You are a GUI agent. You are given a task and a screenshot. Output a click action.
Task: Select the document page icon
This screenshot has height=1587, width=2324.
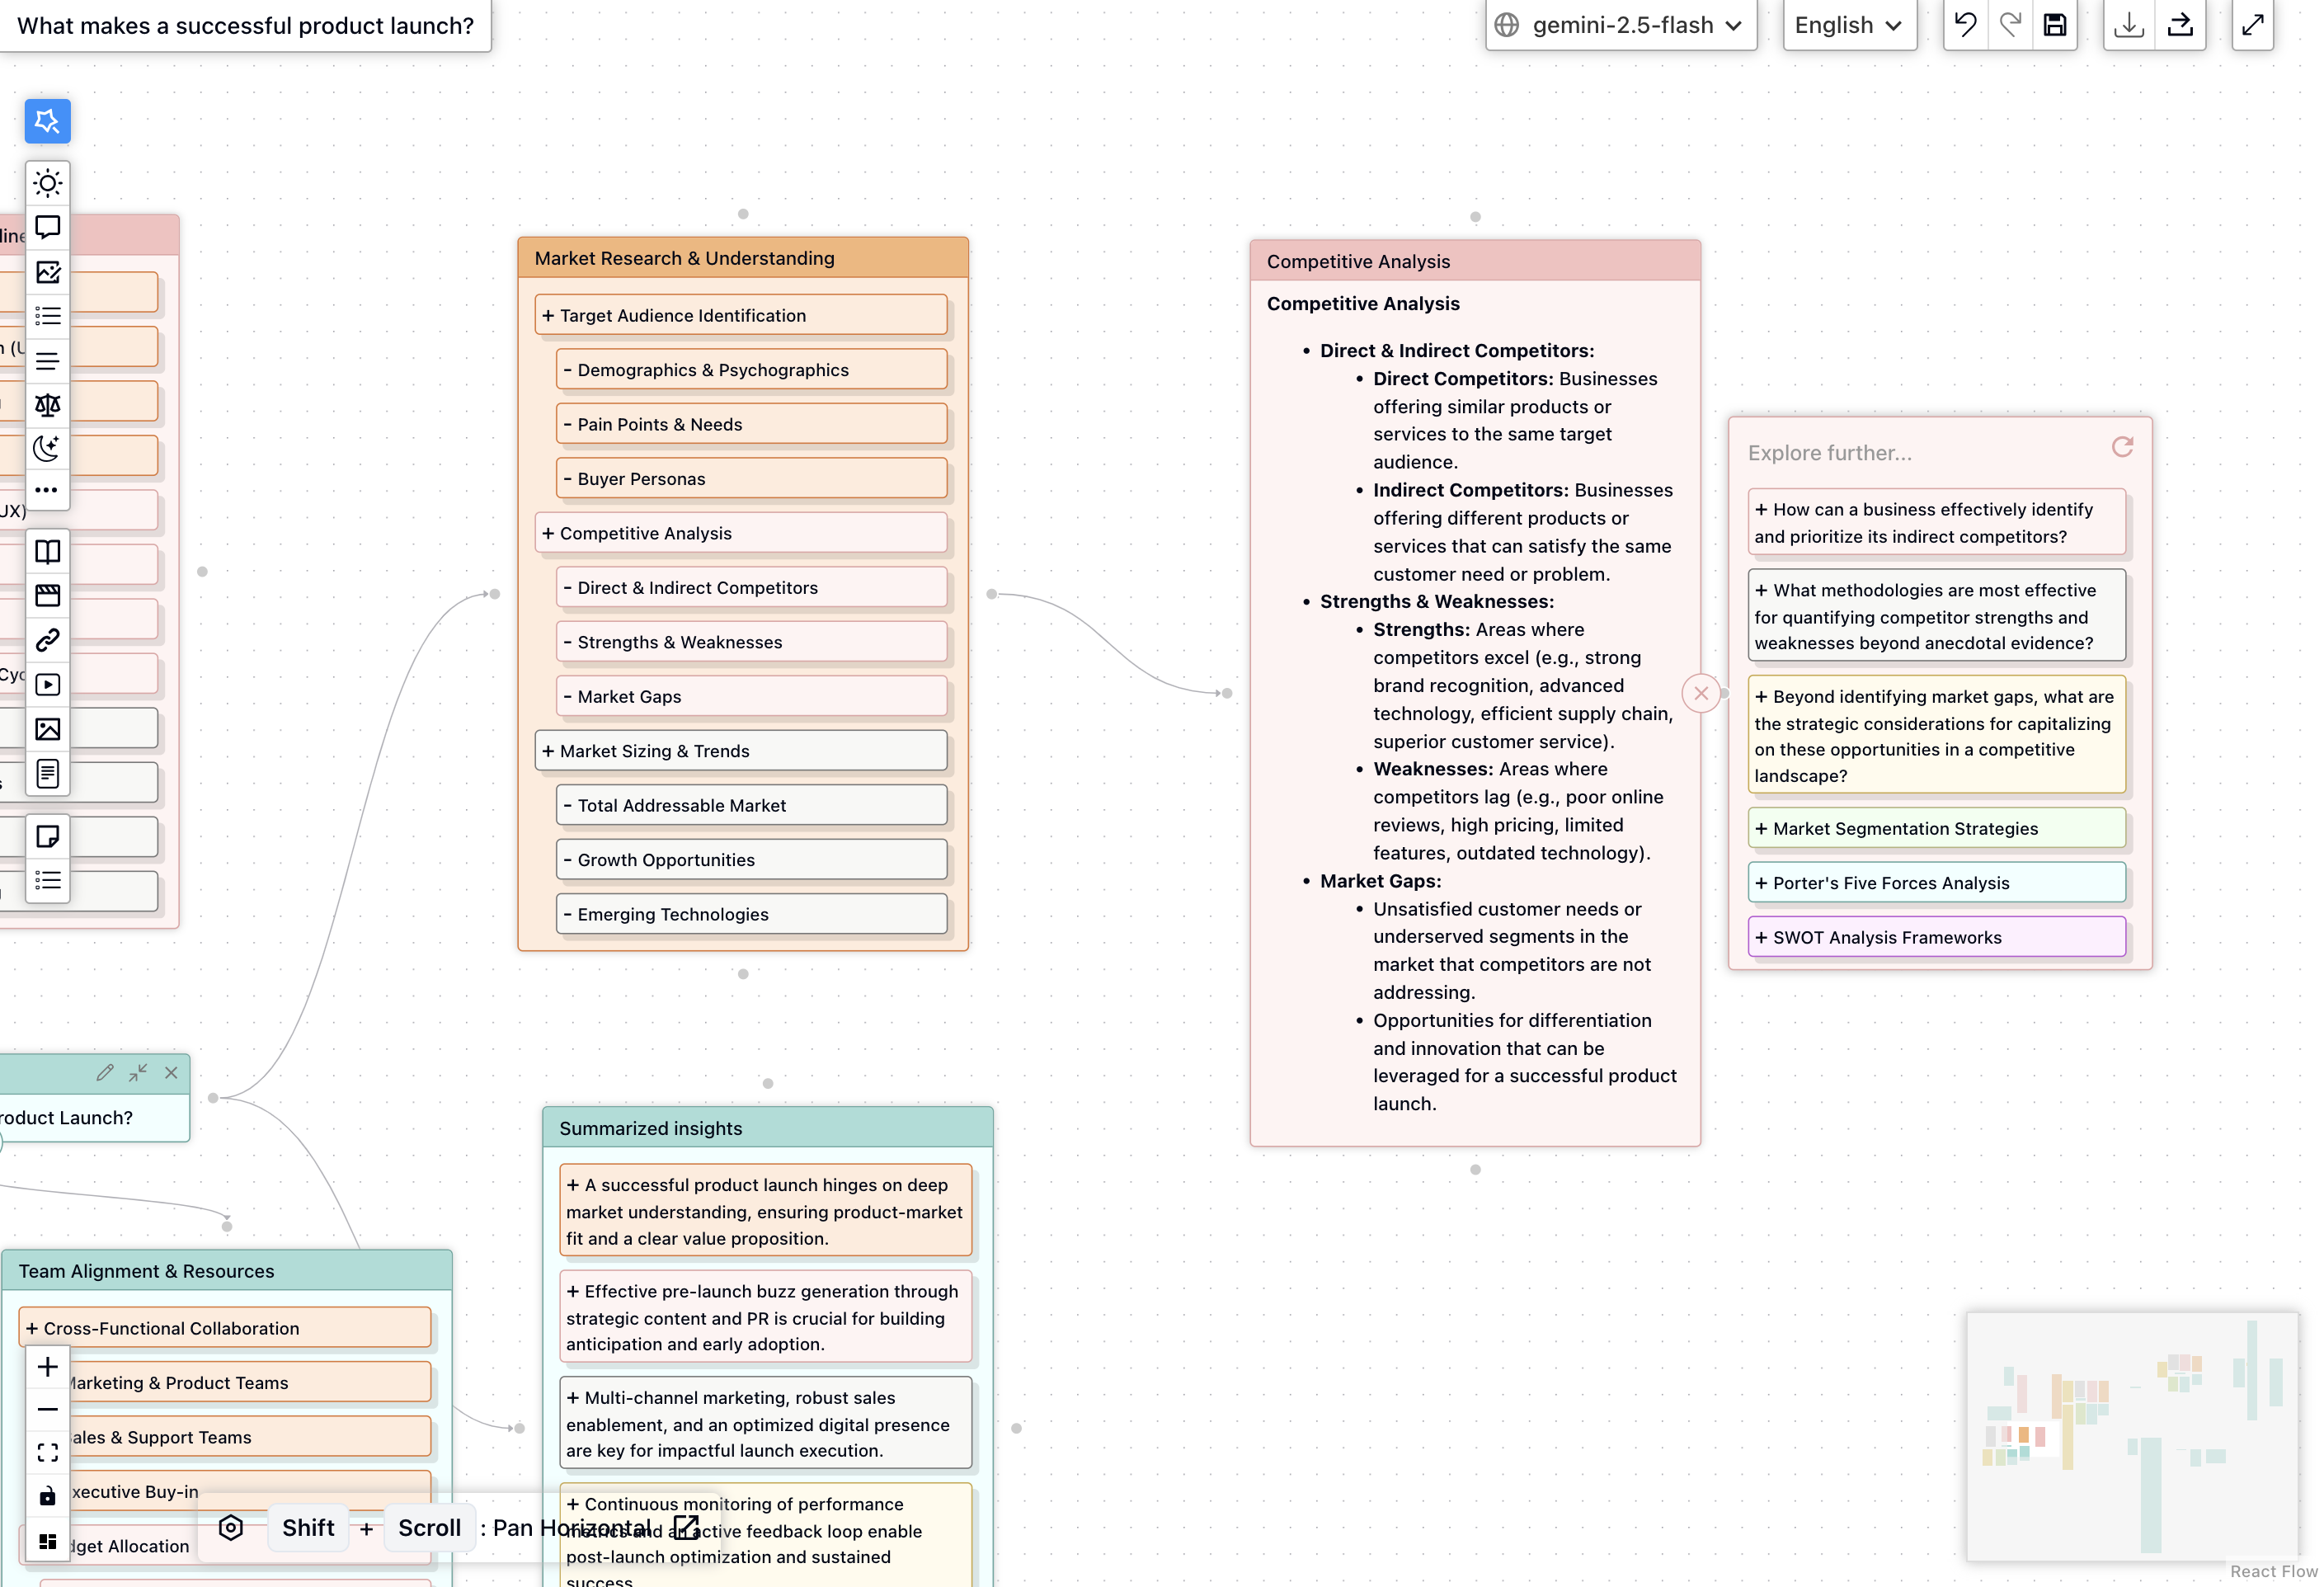point(47,773)
